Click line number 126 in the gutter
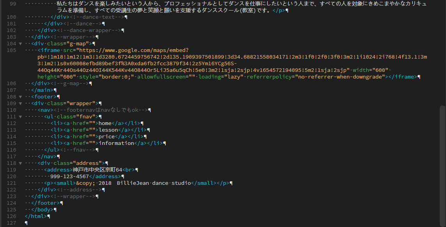Screen dimensions: 446x227 click(12, 216)
